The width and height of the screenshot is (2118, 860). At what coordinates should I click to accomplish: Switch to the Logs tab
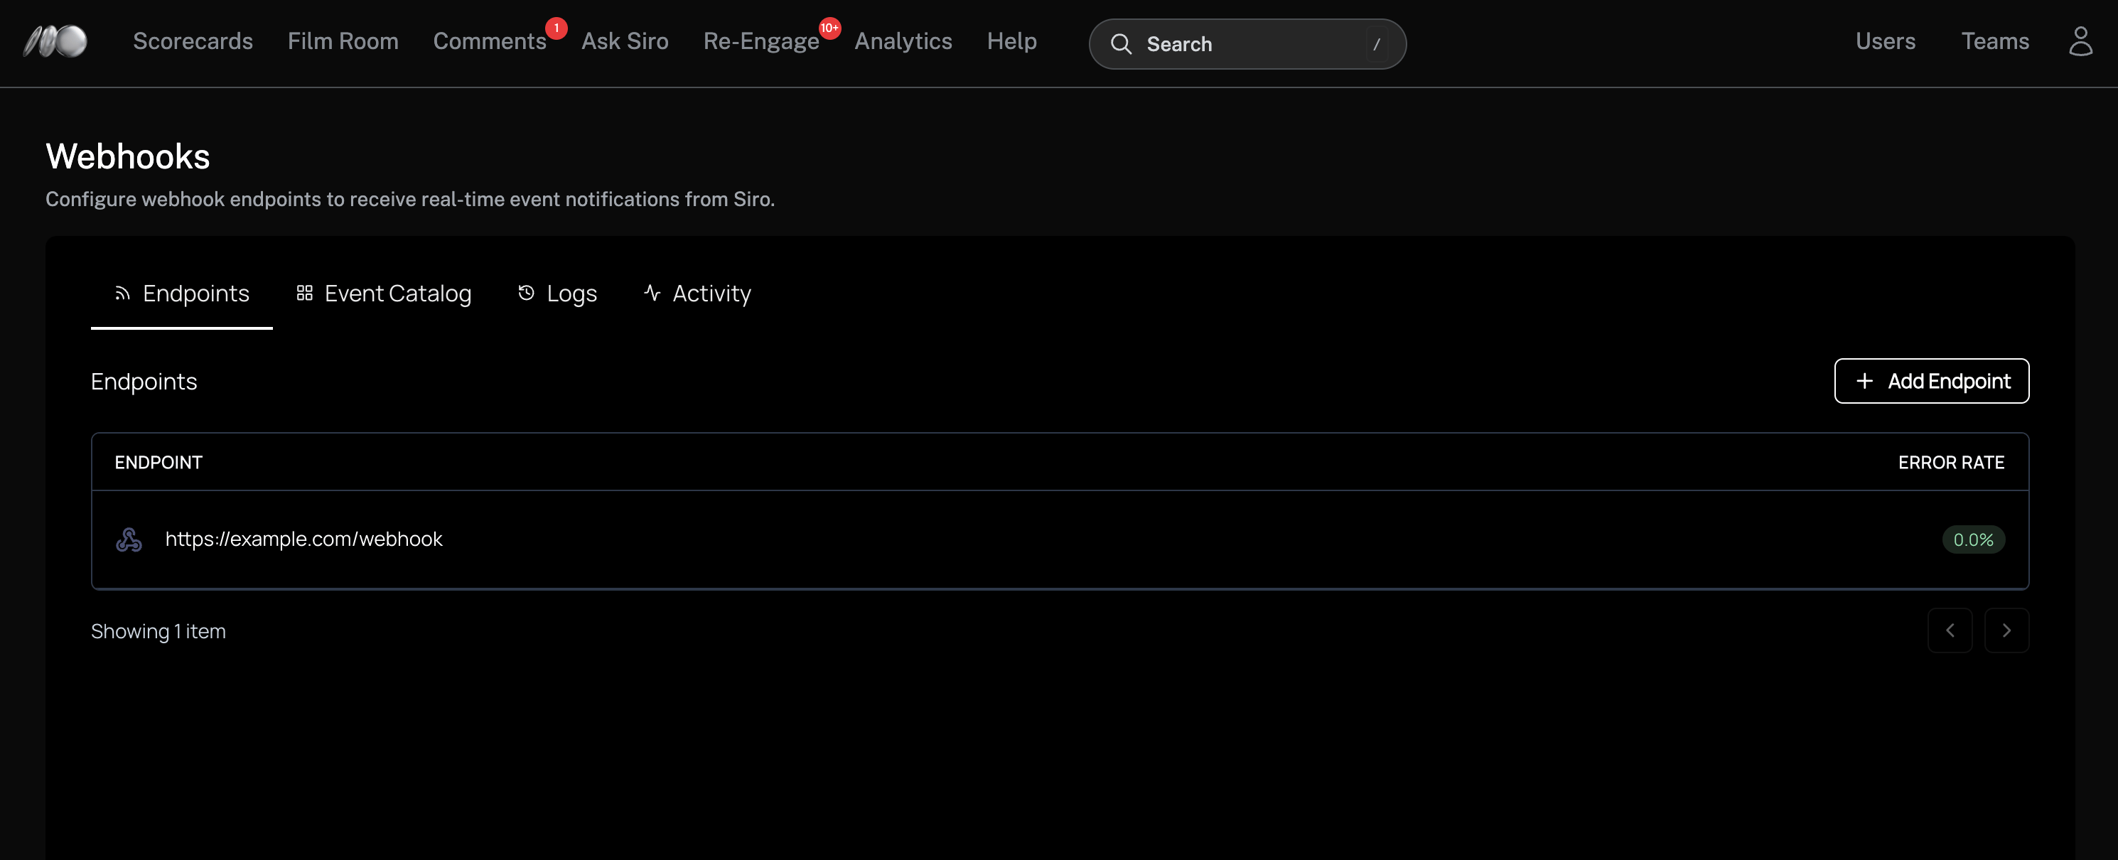point(557,294)
